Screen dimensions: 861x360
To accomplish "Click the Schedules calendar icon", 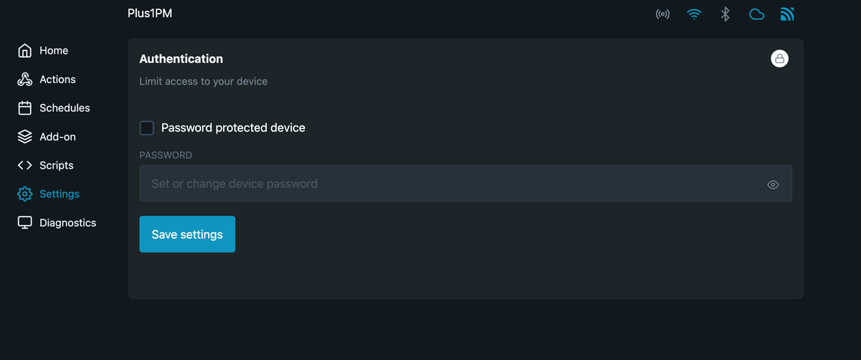I will (x=25, y=108).
